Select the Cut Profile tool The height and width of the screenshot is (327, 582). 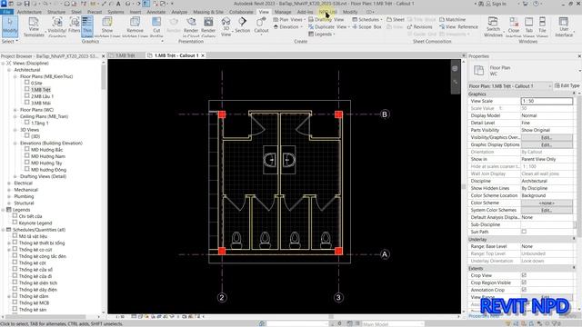tap(156, 26)
